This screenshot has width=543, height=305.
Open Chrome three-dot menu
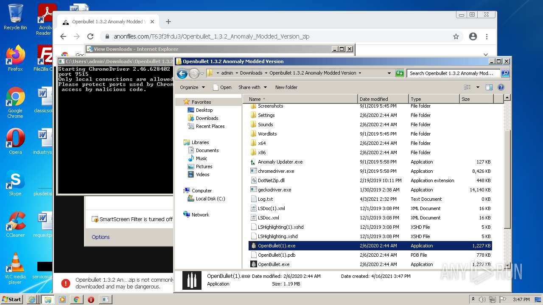[487, 36]
